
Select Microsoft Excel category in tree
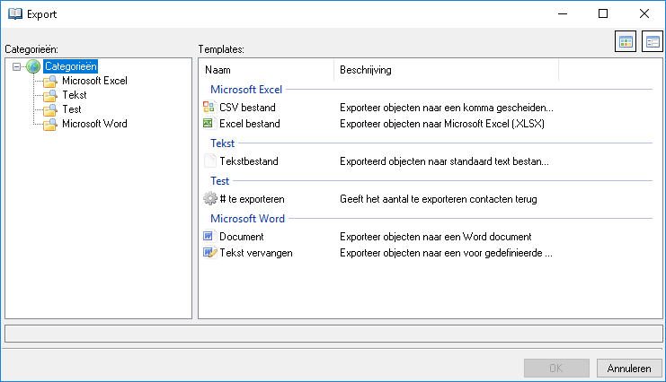click(93, 81)
